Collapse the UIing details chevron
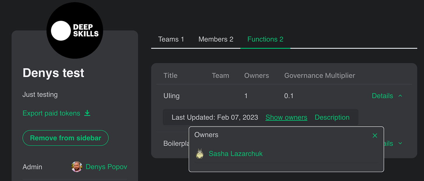Image resolution: width=424 pixels, height=181 pixels. (x=400, y=96)
